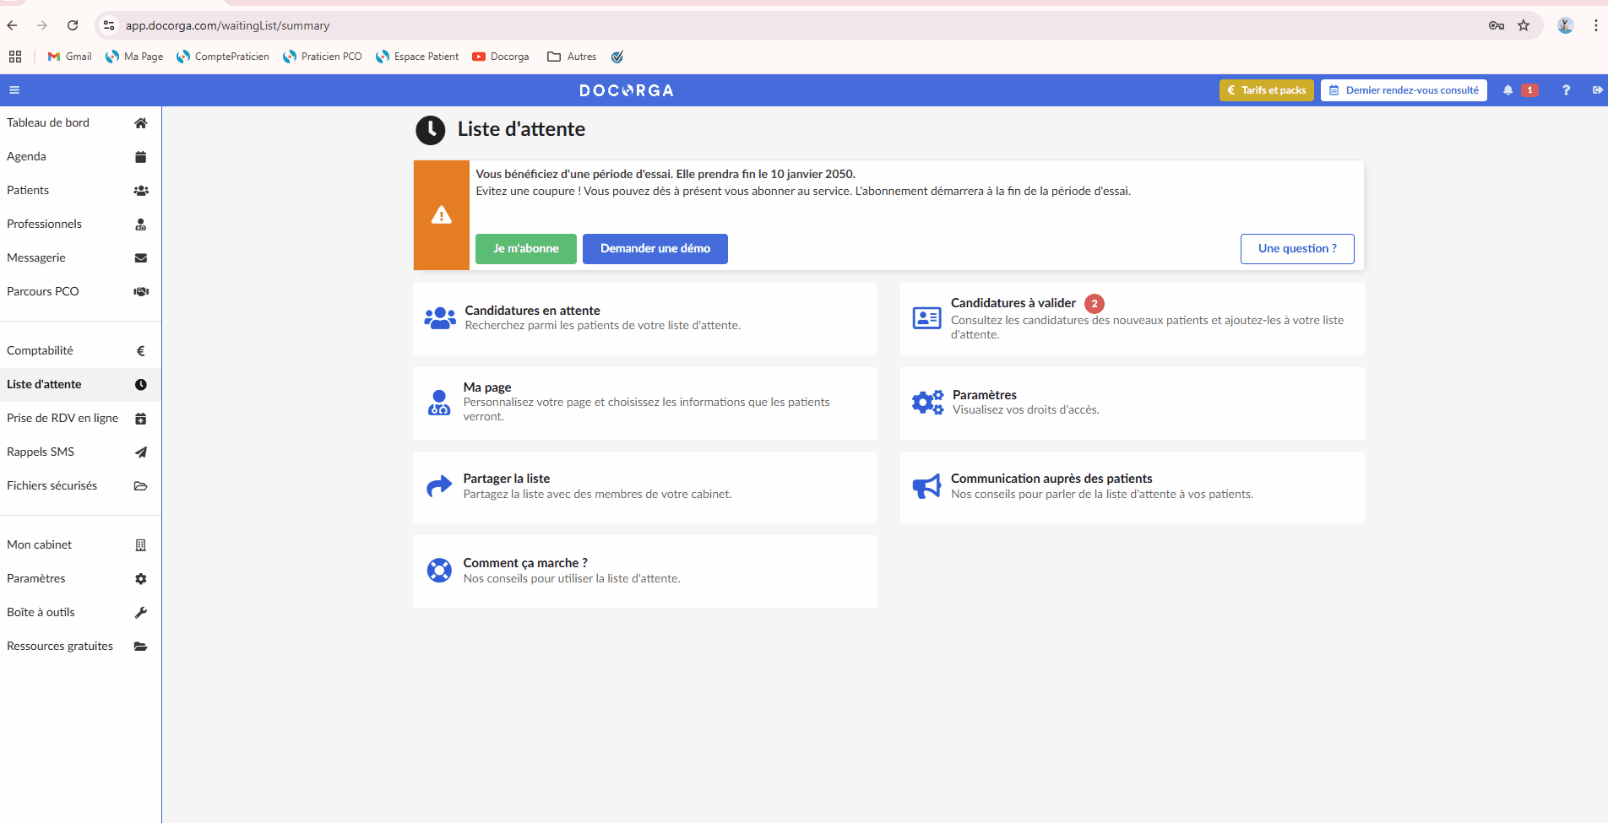The width and height of the screenshot is (1608, 823).
Task: Click the logout icon in header
Action: coord(1597,90)
